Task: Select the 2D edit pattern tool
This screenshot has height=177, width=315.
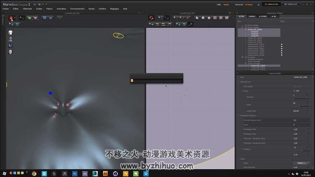Action: pyautogui.click(x=166, y=17)
